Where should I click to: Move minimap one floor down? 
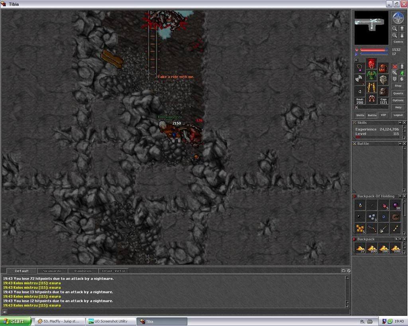coord(402,35)
